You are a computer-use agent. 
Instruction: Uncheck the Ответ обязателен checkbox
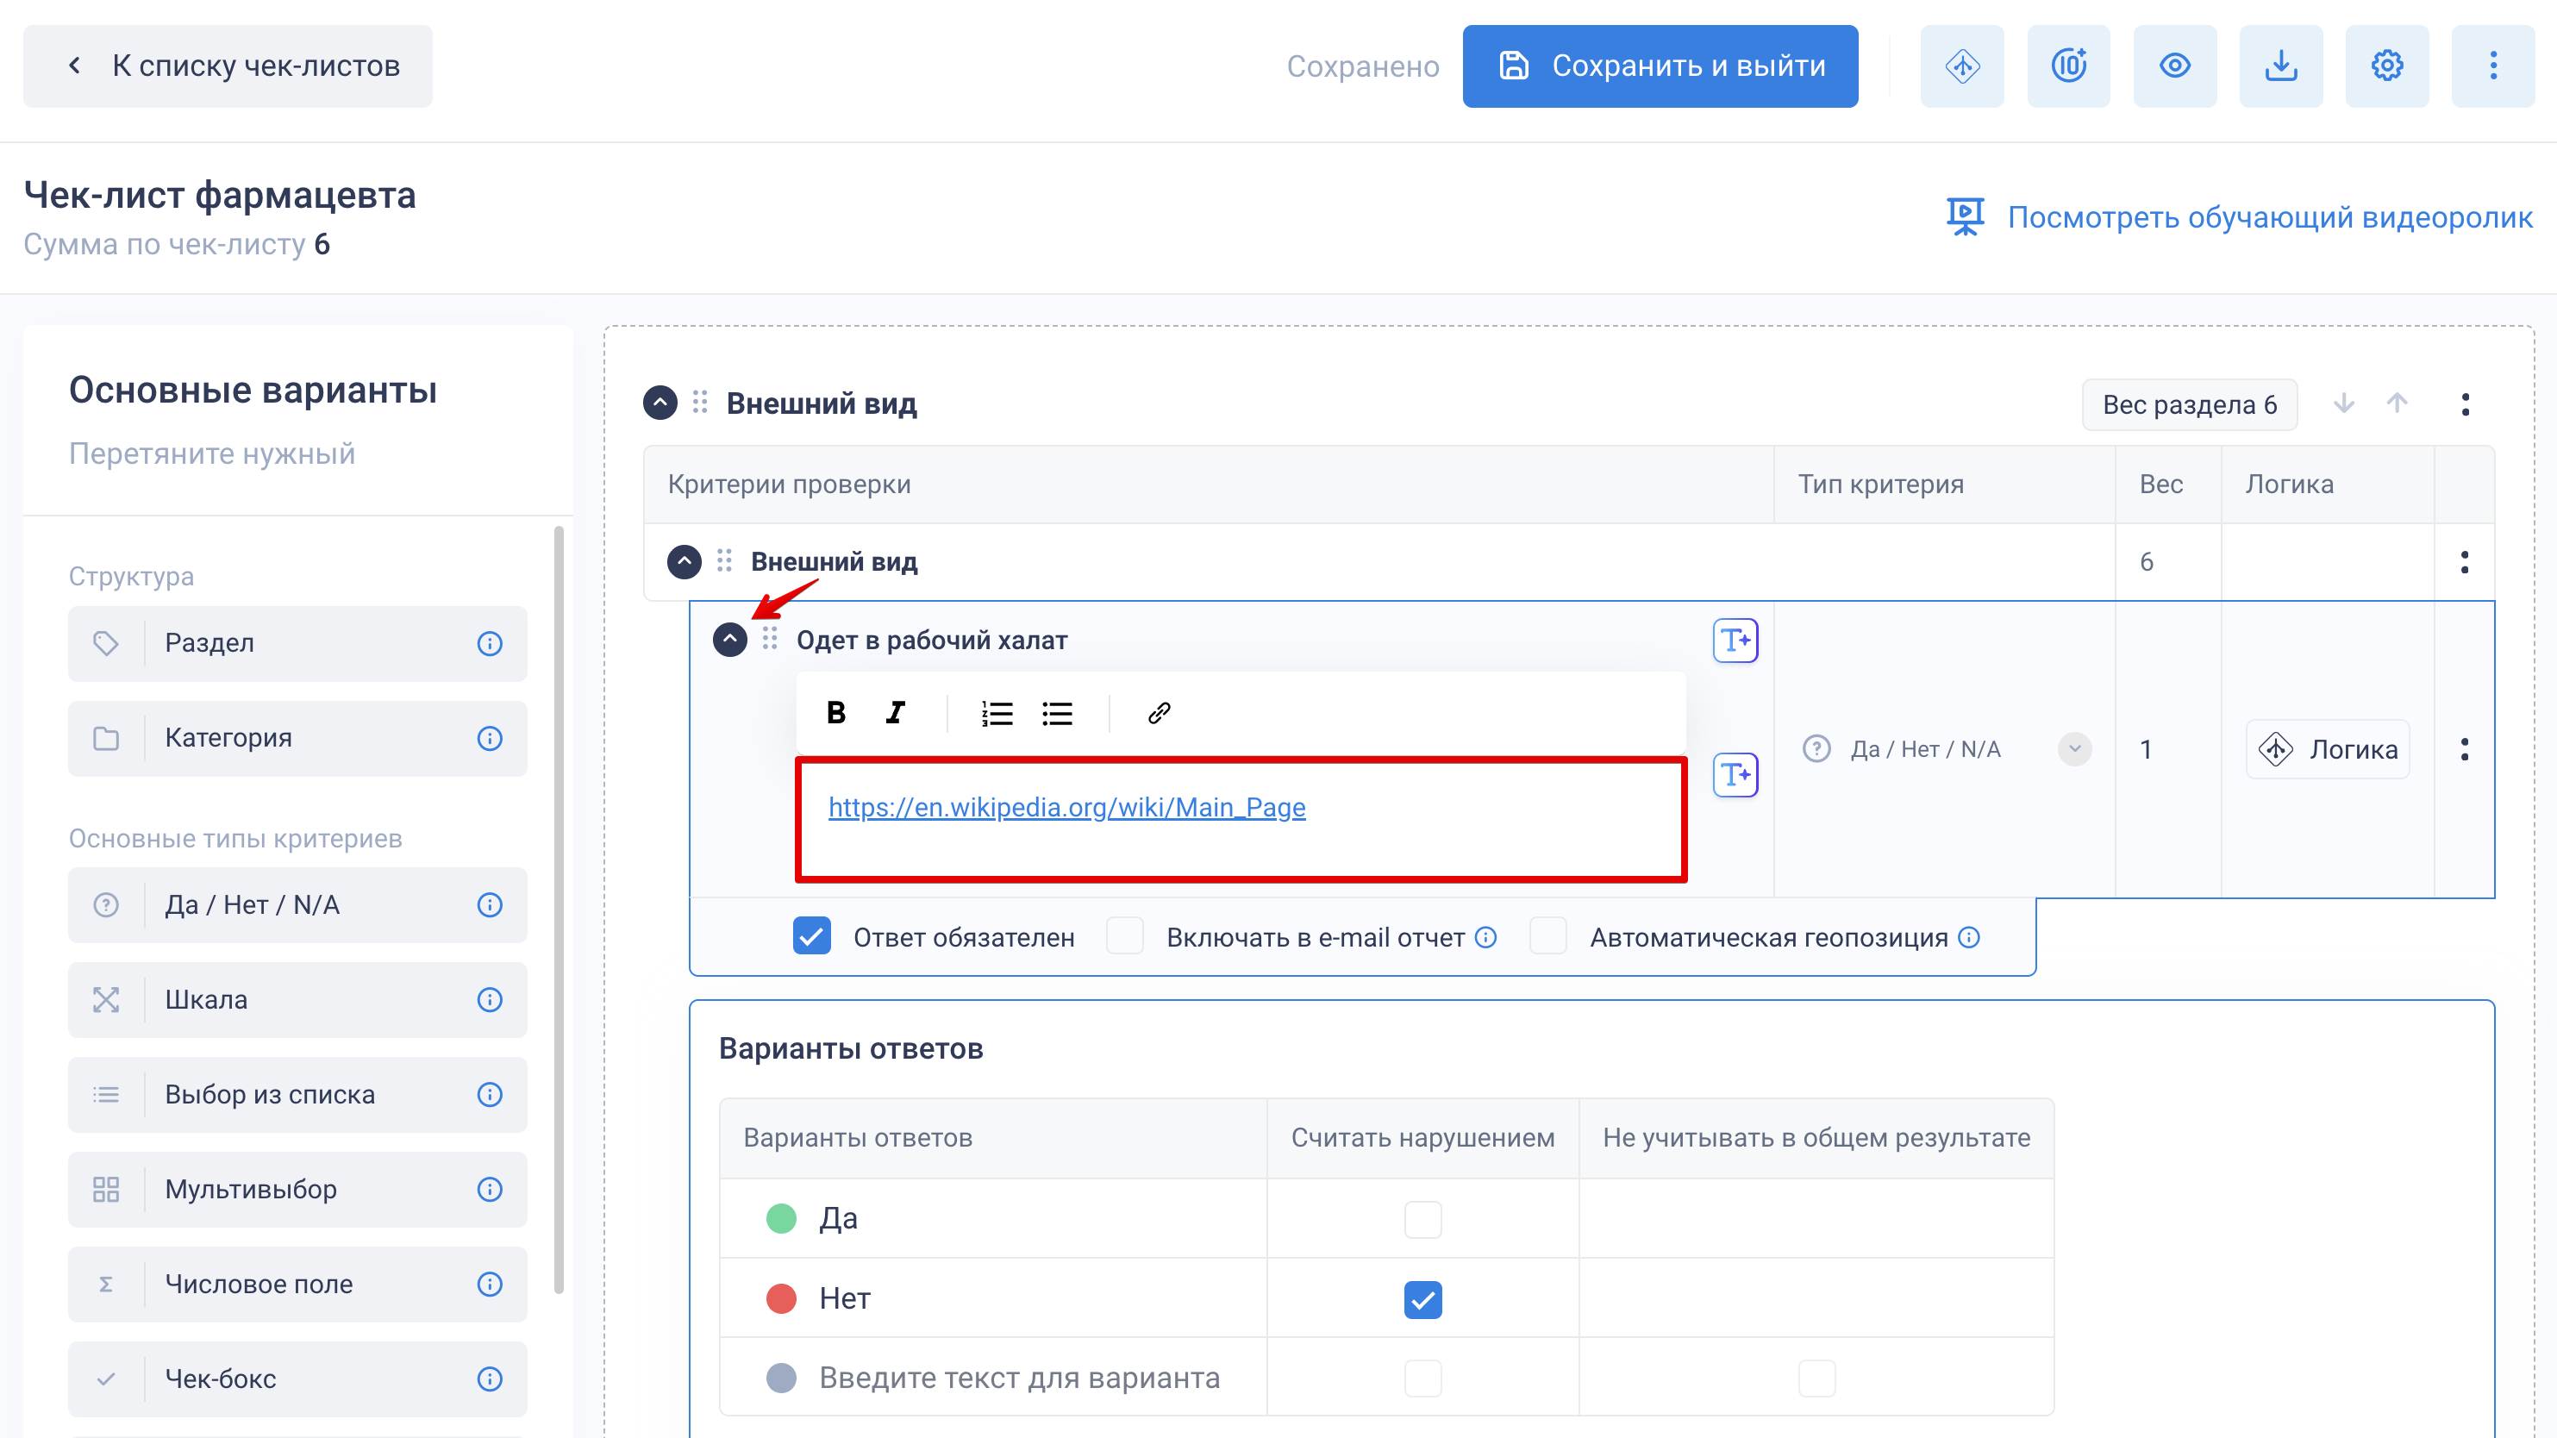tap(811, 936)
